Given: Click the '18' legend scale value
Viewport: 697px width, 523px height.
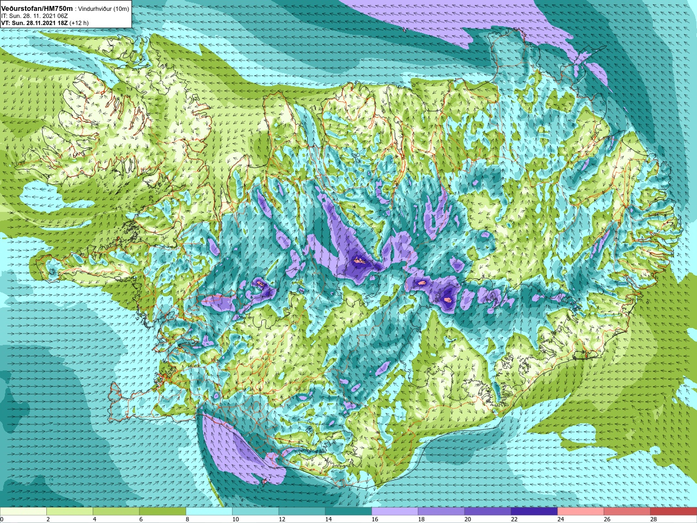Looking at the screenshot, I should pos(421,519).
